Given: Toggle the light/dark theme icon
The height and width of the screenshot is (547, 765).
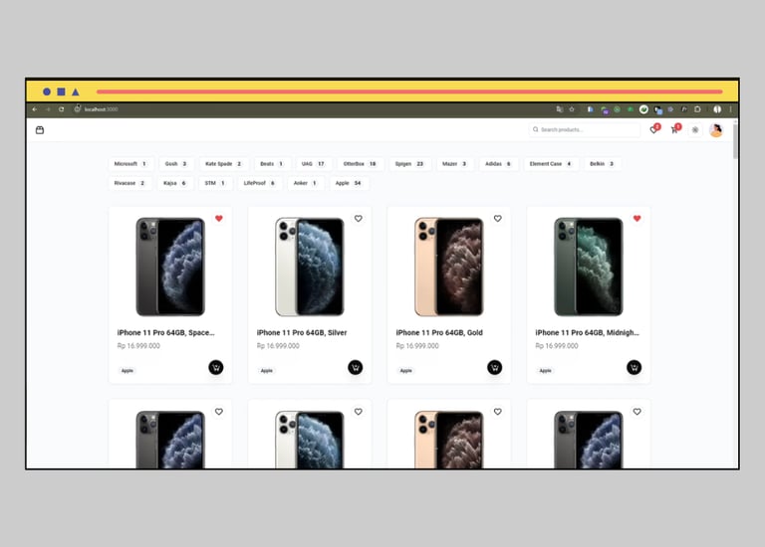Looking at the screenshot, I should click(695, 130).
